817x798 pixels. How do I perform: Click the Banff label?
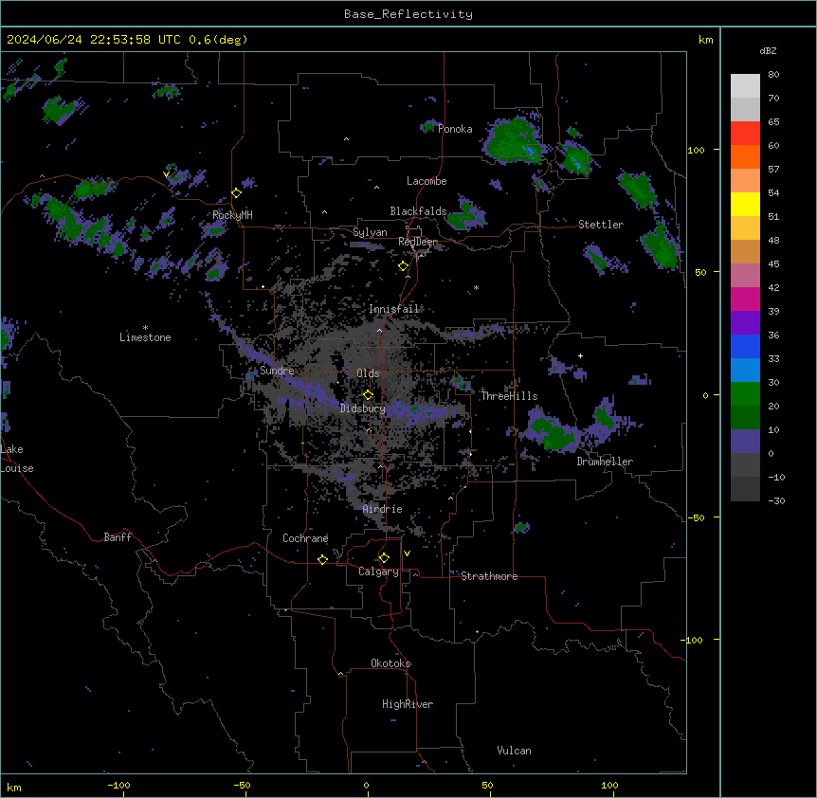(x=118, y=537)
